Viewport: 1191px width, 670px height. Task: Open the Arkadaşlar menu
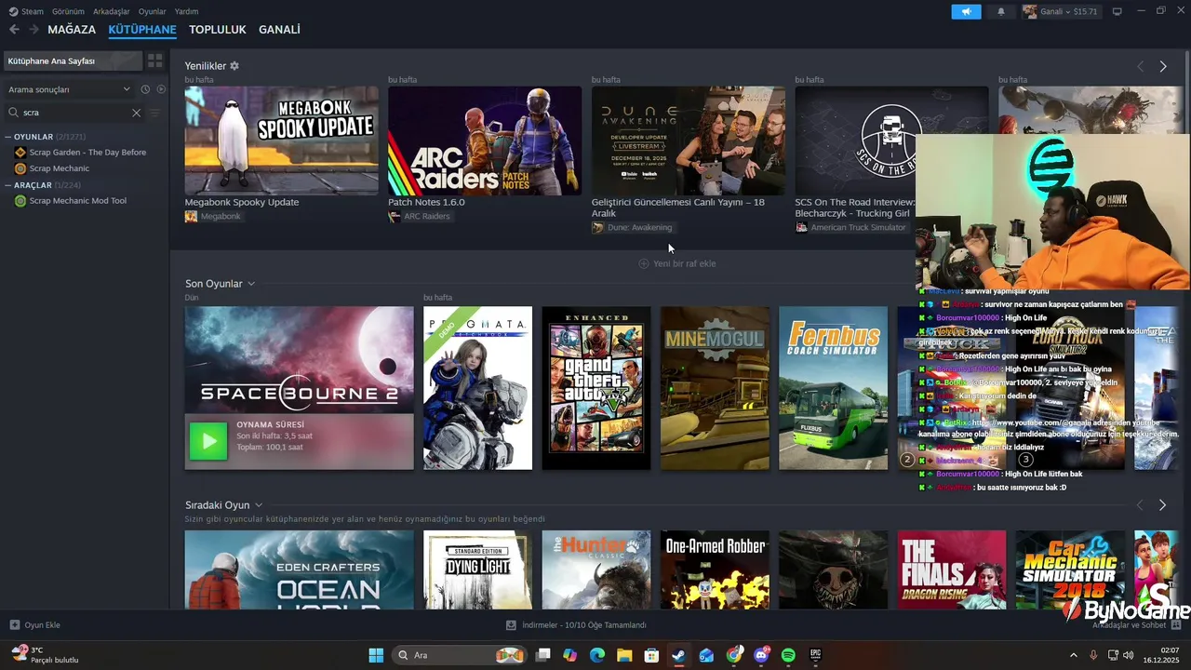click(112, 11)
